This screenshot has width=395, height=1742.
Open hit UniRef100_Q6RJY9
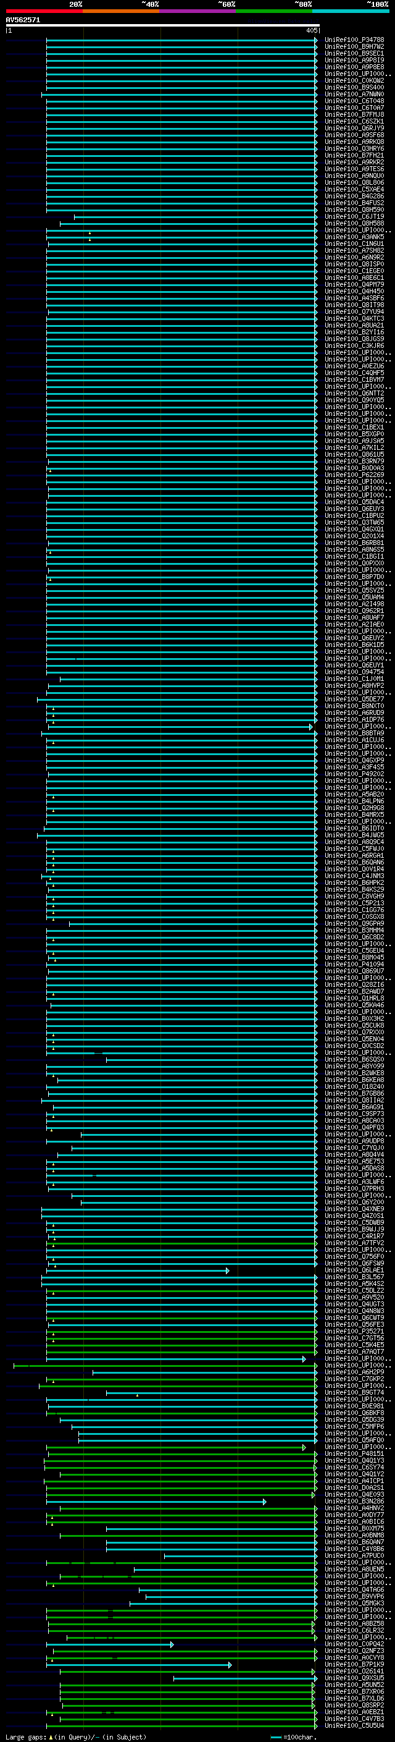tap(354, 128)
